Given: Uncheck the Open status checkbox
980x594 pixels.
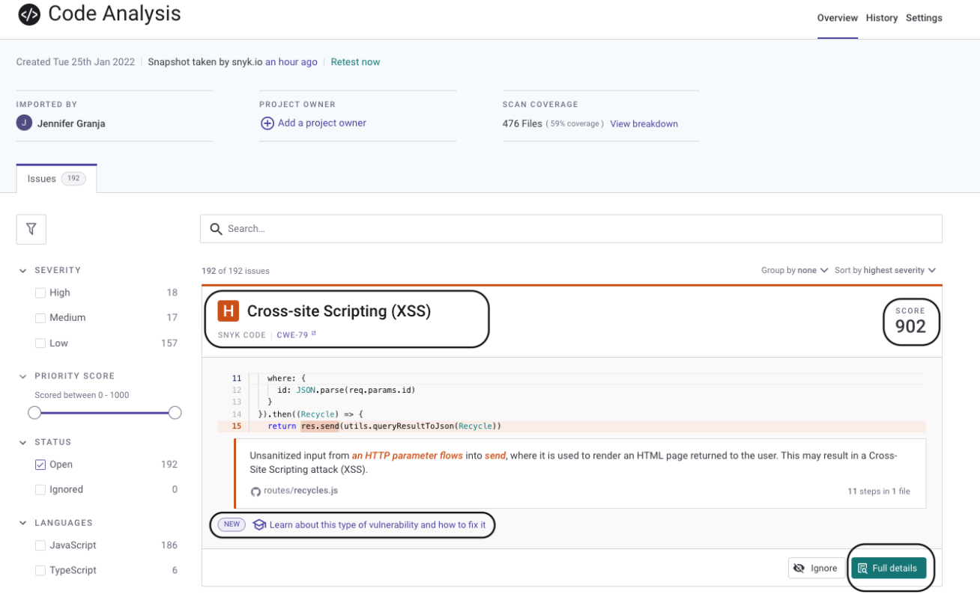Looking at the screenshot, I should coord(40,464).
